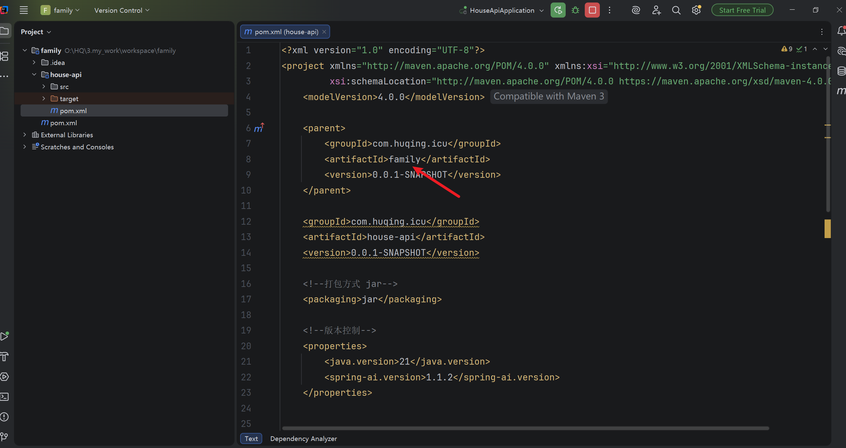
Task: Click the parent POM gutter marker
Action: pyautogui.click(x=259, y=128)
